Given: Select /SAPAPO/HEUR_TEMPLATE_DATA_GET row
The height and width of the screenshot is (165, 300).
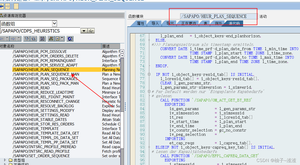Looking at the screenshot, I should (x=46, y=133).
